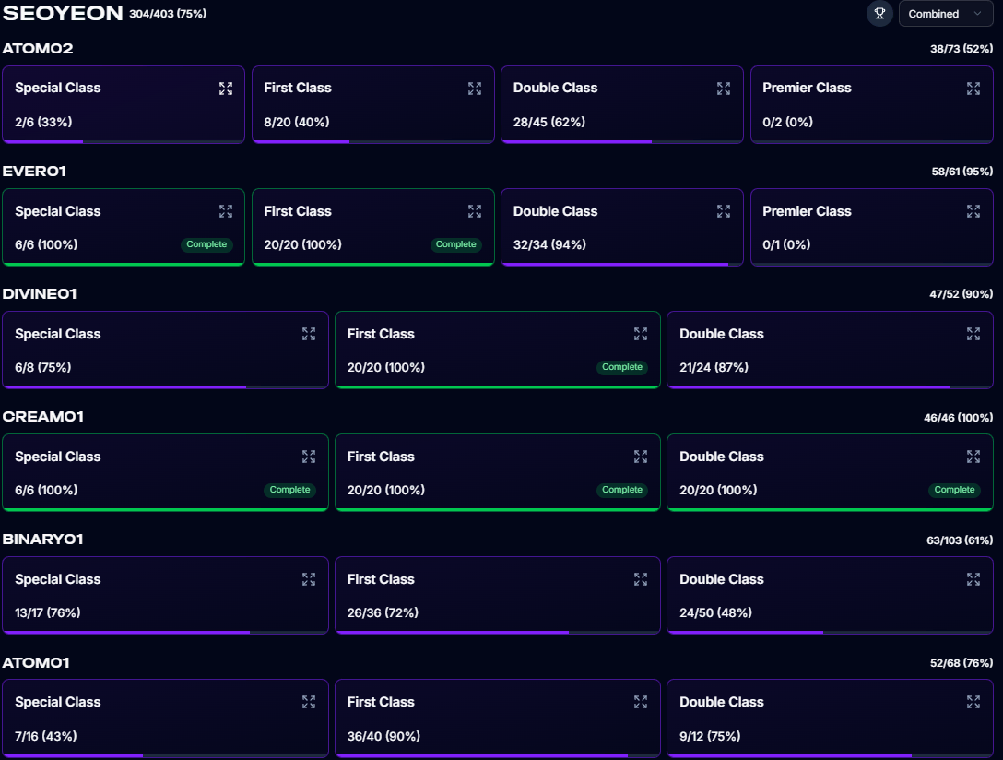Click Complete badge on EVER01 Special Class
Image resolution: width=1003 pixels, height=760 pixels.
(206, 244)
